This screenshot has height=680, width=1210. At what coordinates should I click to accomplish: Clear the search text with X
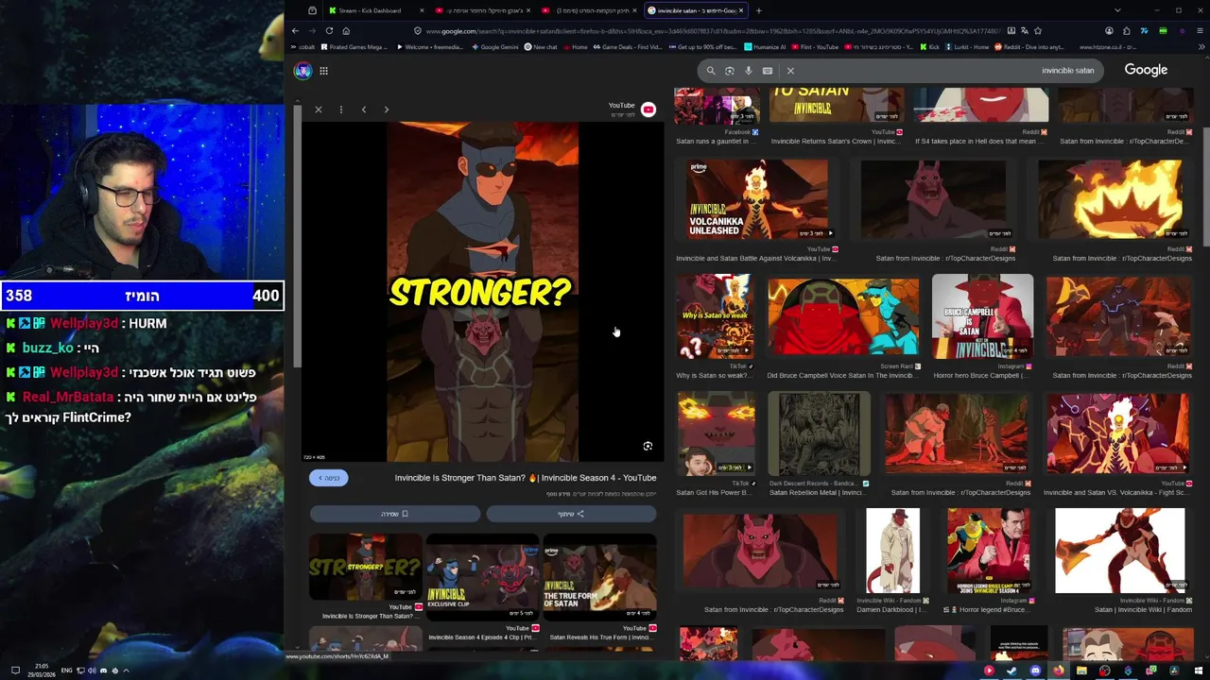pyautogui.click(x=790, y=71)
